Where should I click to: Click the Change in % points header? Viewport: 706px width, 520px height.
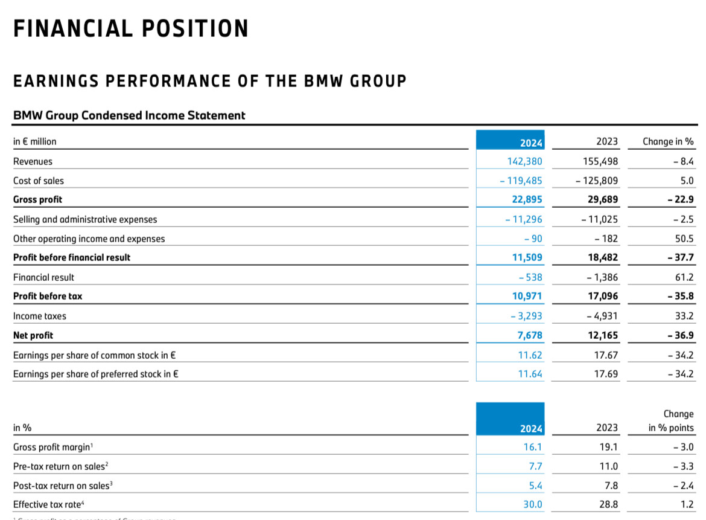tap(671, 421)
